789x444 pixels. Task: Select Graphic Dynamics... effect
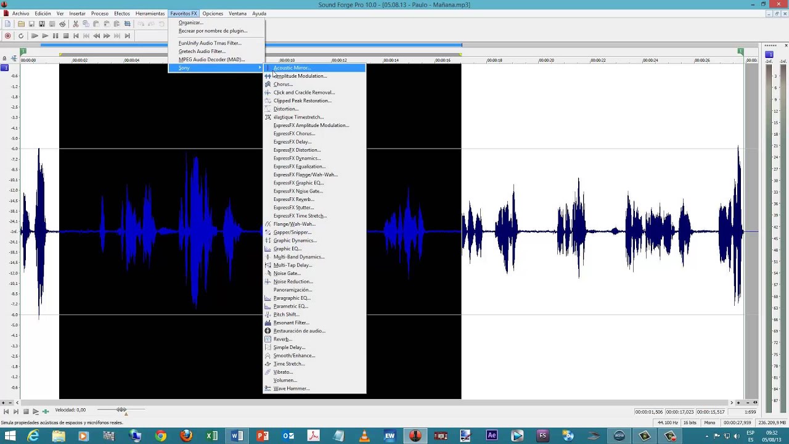(314, 240)
